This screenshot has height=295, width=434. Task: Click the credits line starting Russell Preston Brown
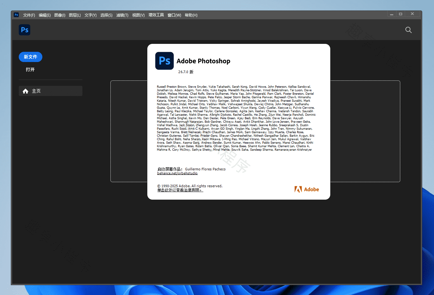[234, 86]
